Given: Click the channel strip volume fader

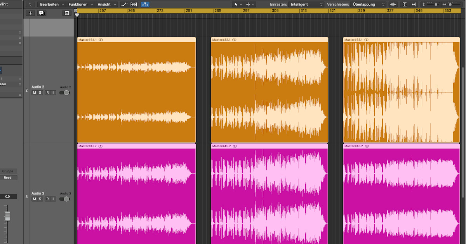Looking at the screenshot, I should tap(7, 216).
